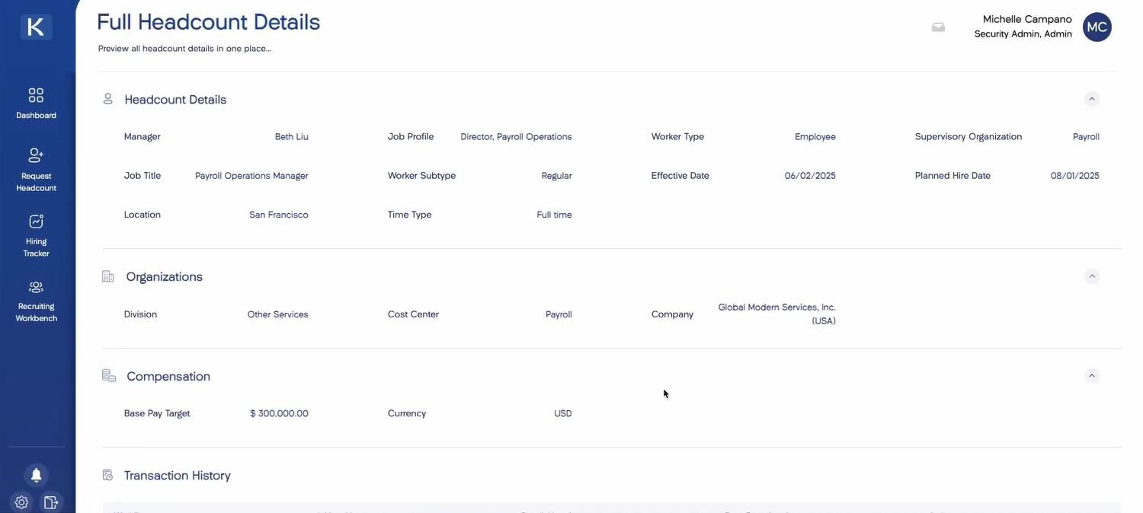Click Other Services division value
Screen dimensions: 1143x513
click(x=278, y=314)
